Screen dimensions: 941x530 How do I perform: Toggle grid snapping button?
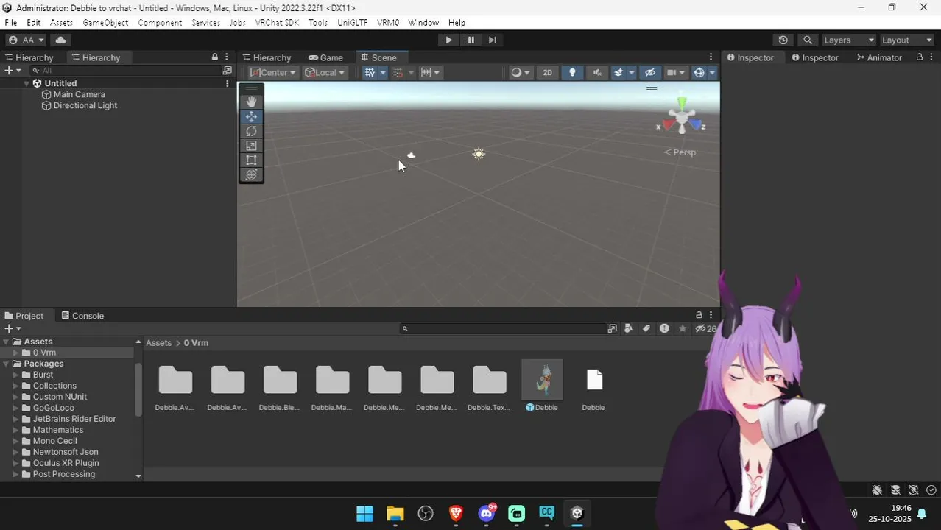pyautogui.click(x=398, y=72)
